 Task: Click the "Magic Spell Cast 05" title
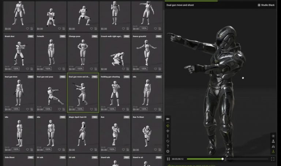[x=78, y=117]
